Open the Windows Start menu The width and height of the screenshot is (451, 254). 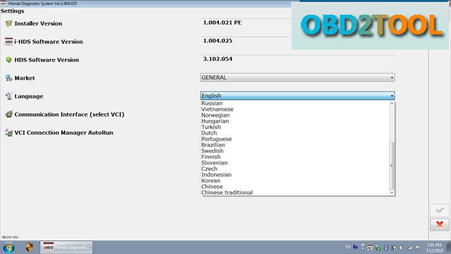click(8, 248)
